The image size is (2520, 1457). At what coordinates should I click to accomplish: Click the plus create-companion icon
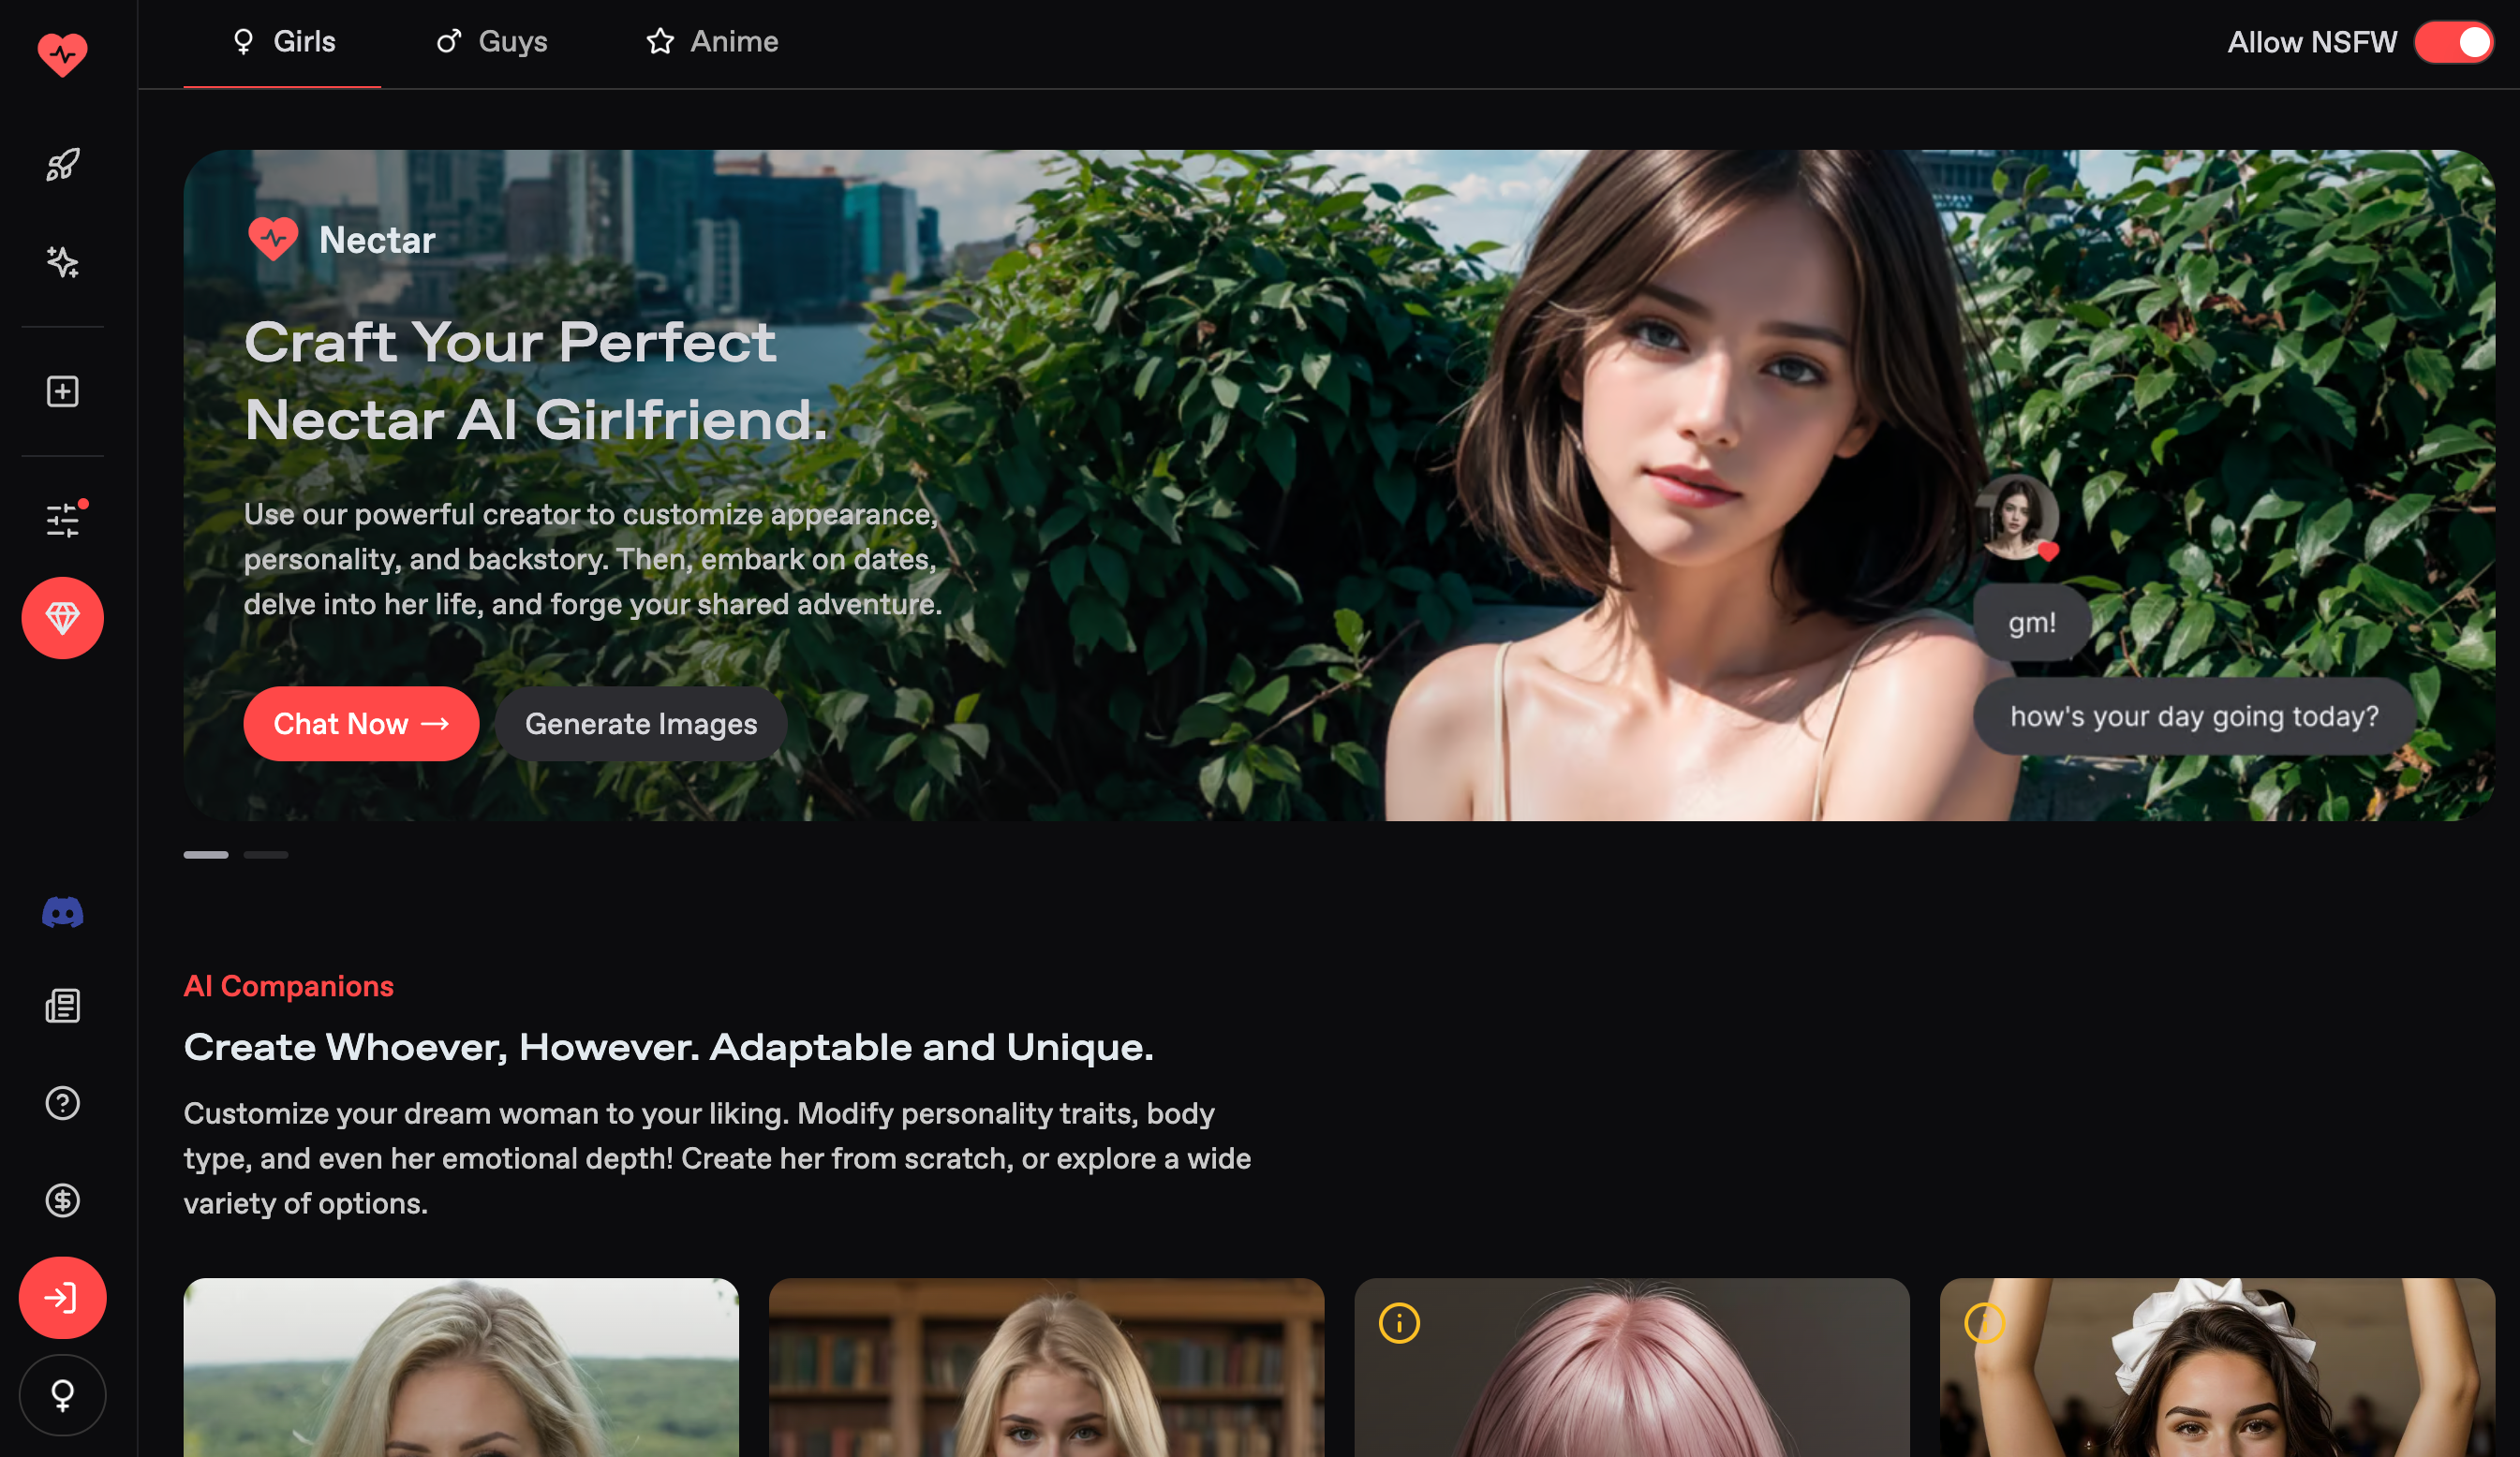click(x=62, y=391)
